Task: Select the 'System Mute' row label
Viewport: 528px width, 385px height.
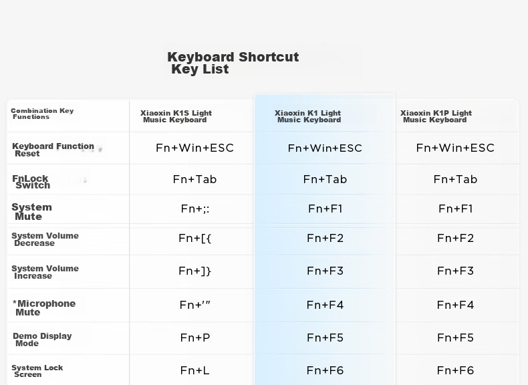Action: point(31,212)
